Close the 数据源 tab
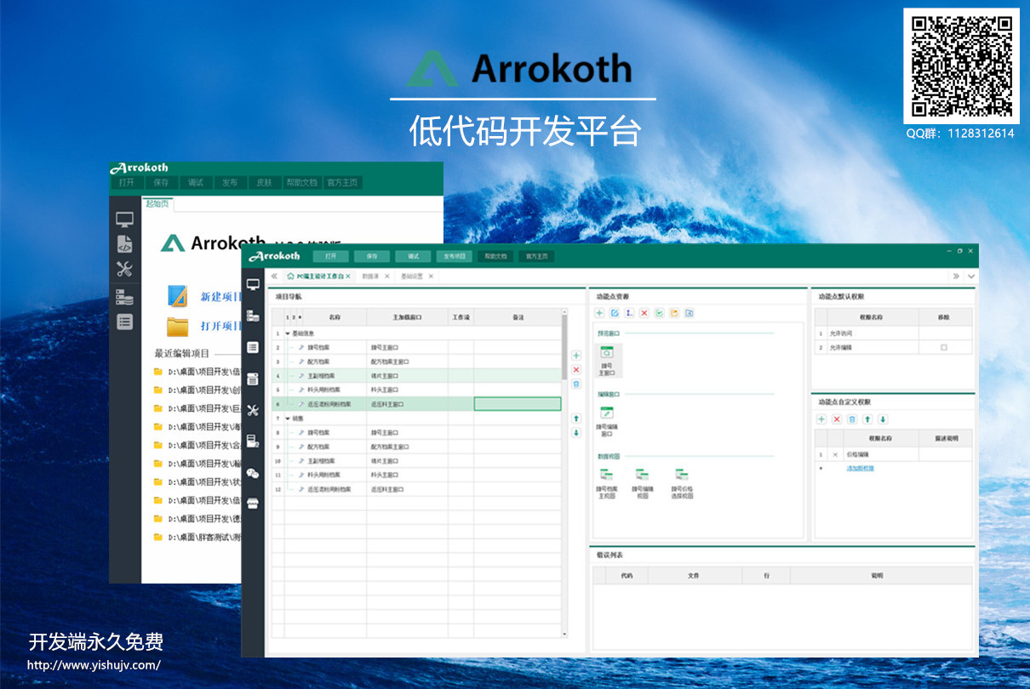Screen dimensions: 1030x689 coord(387,276)
